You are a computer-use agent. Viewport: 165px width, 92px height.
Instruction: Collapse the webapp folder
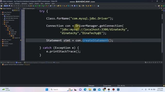click(x=6, y=30)
